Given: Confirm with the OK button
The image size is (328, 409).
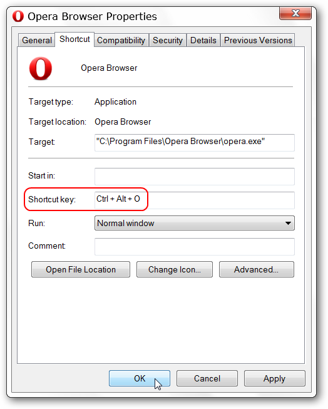Looking at the screenshot, I should [140, 378].
